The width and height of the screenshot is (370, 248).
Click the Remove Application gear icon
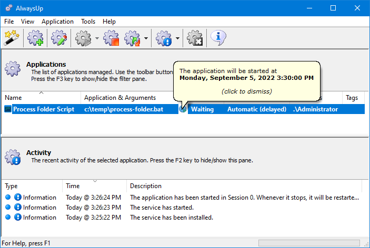(x=195, y=38)
